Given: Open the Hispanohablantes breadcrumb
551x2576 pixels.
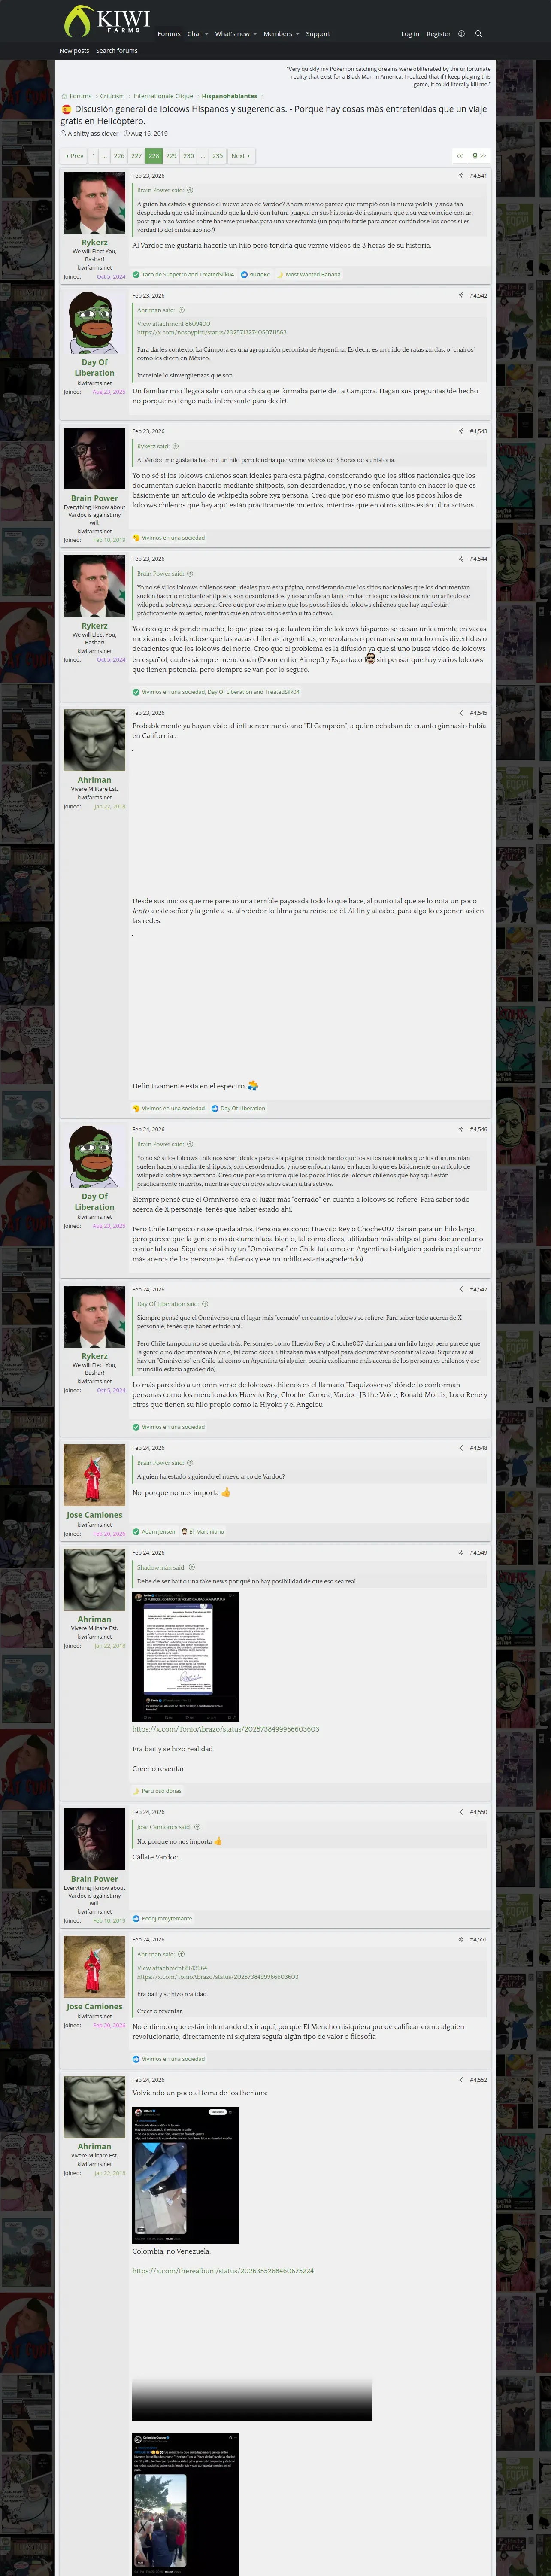Looking at the screenshot, I should [229, 96].
